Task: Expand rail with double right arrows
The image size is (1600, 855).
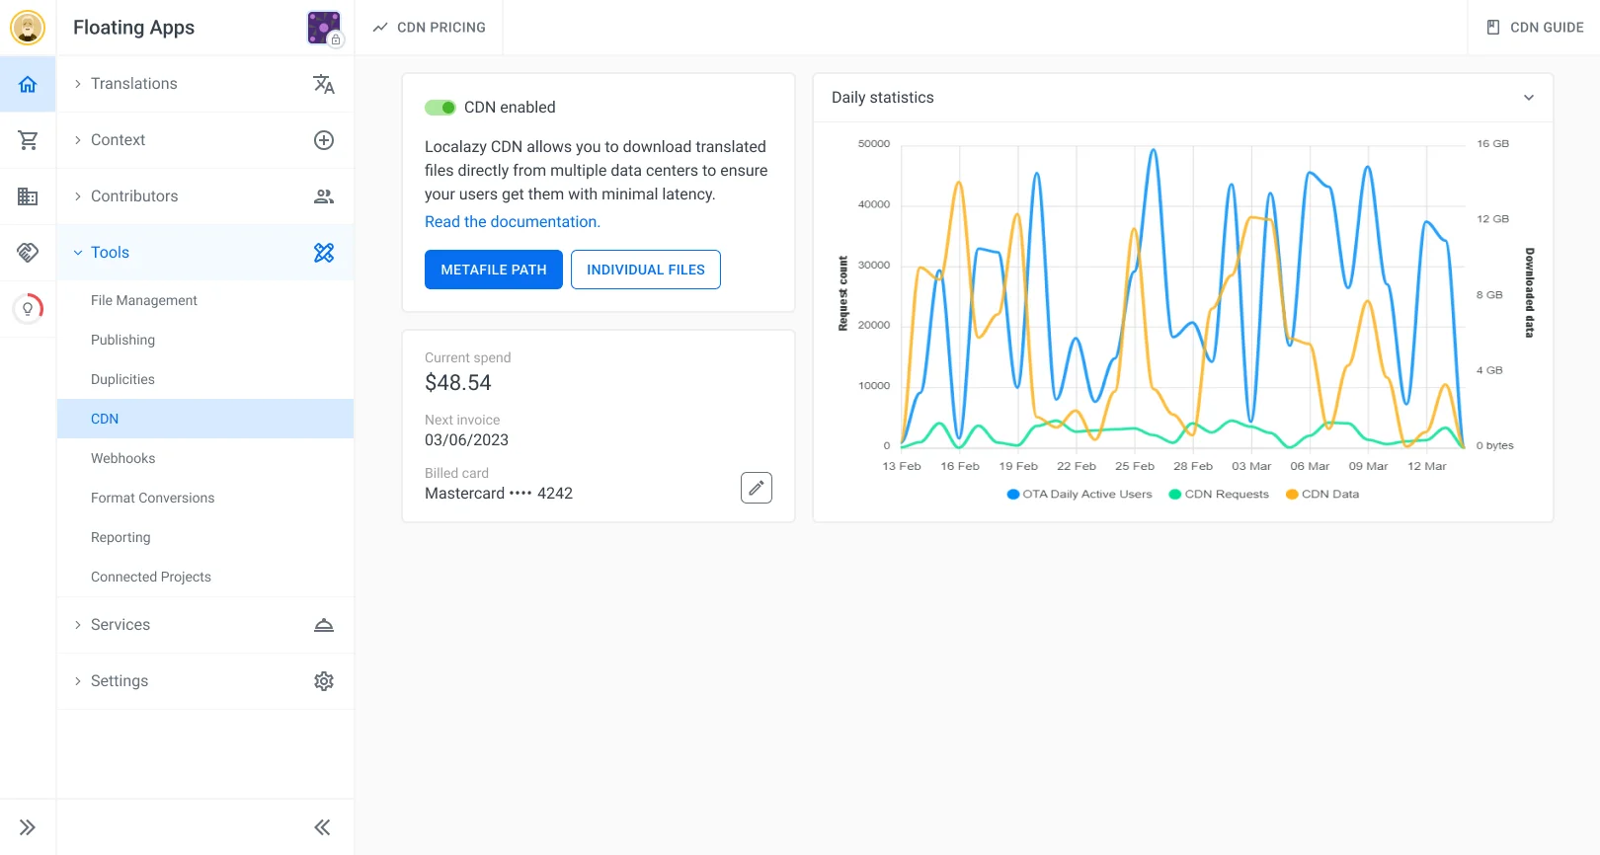Action: pyautogui.click(x=28, y=827)
